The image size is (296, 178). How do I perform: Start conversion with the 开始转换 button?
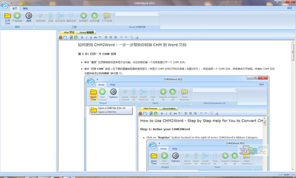pos(17,16)
